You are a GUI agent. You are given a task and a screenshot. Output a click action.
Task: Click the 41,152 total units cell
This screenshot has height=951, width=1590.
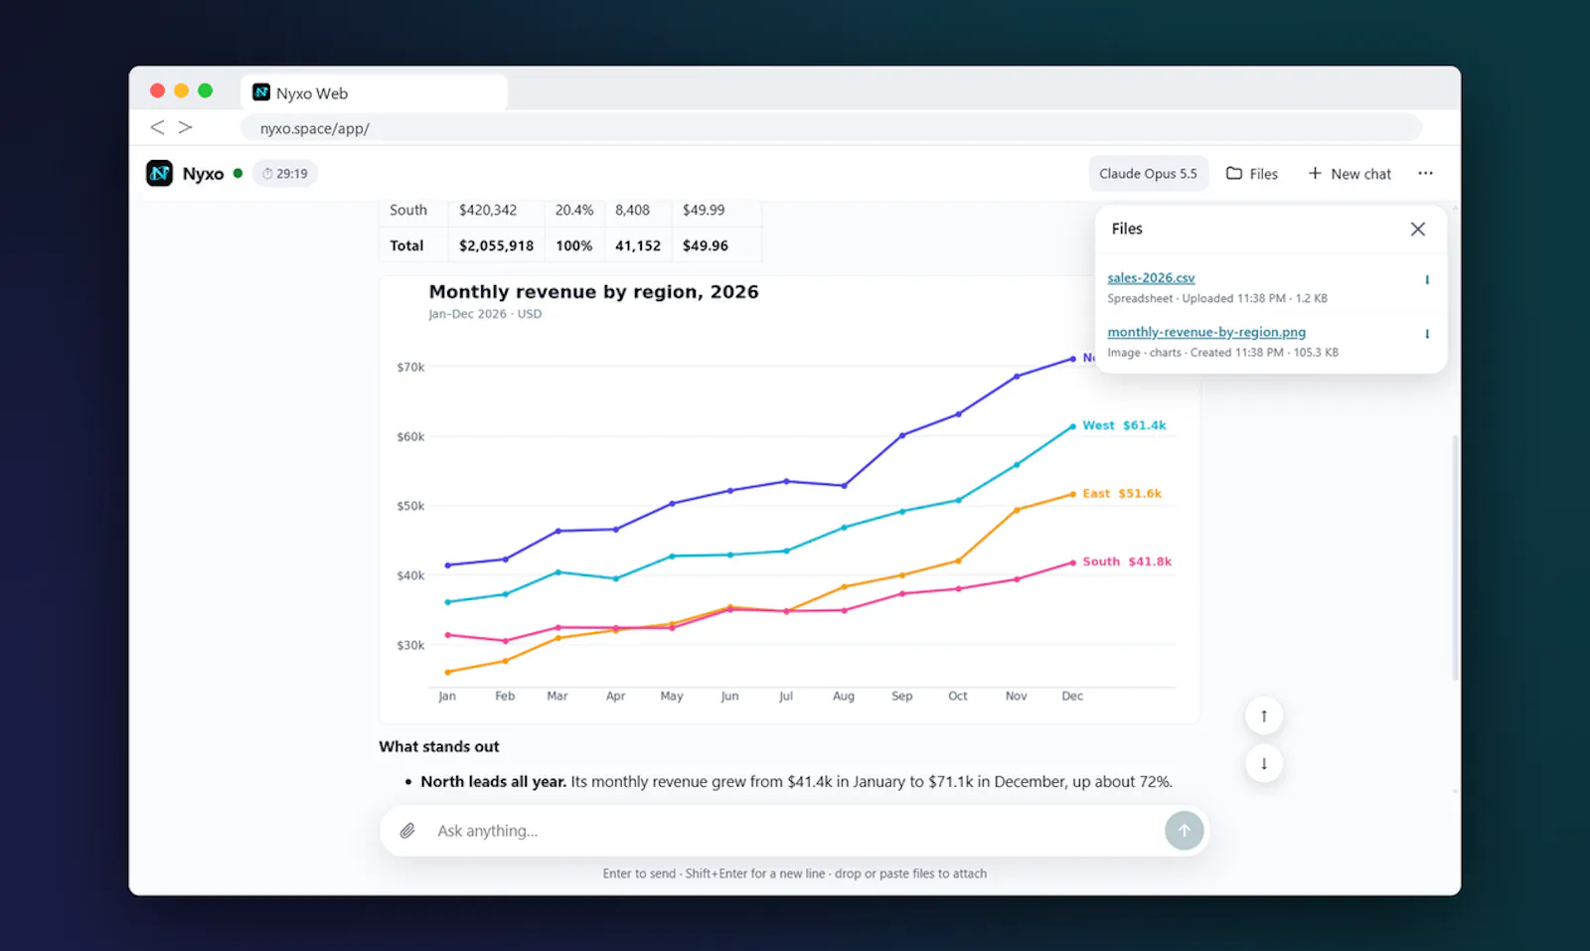638,245
